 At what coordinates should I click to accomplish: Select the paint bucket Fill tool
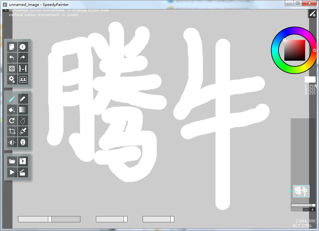(12, 110)
